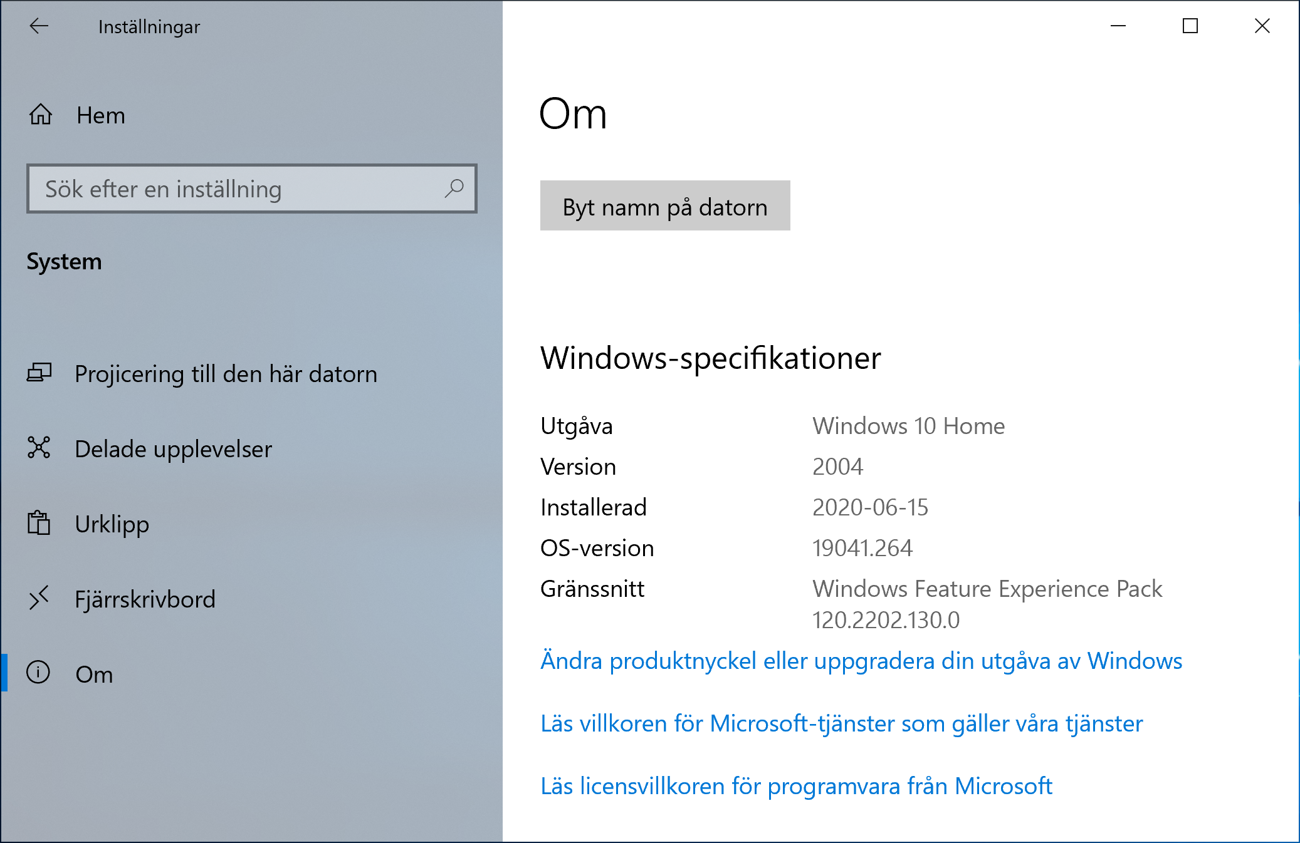This screenshot has width=1300, height=843.
Task: Select 'Hem' in the sidebar
Action: [100, 115]
